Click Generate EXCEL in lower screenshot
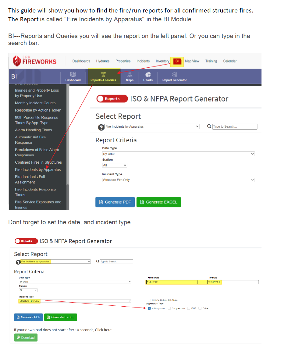This screenshot has width=281, height=359. tap(61, 317)
